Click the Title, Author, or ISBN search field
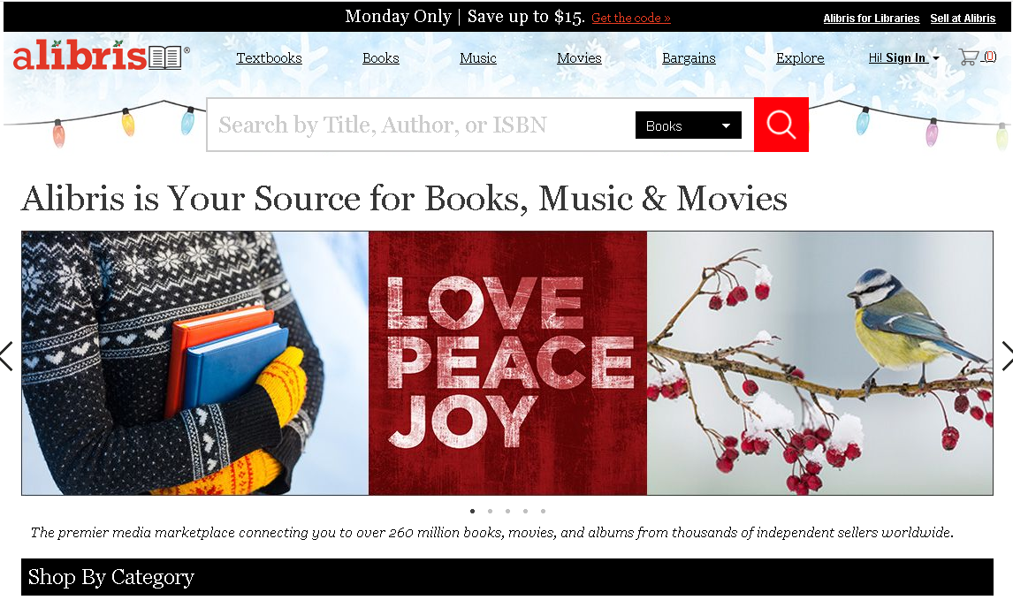The width and height of the screenshot is (1013, 600). coord(420,125)
